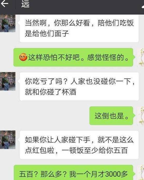Open the sender avatar beside the "当然啊" message
Screen dimensions: 144x180
(8, 23)
